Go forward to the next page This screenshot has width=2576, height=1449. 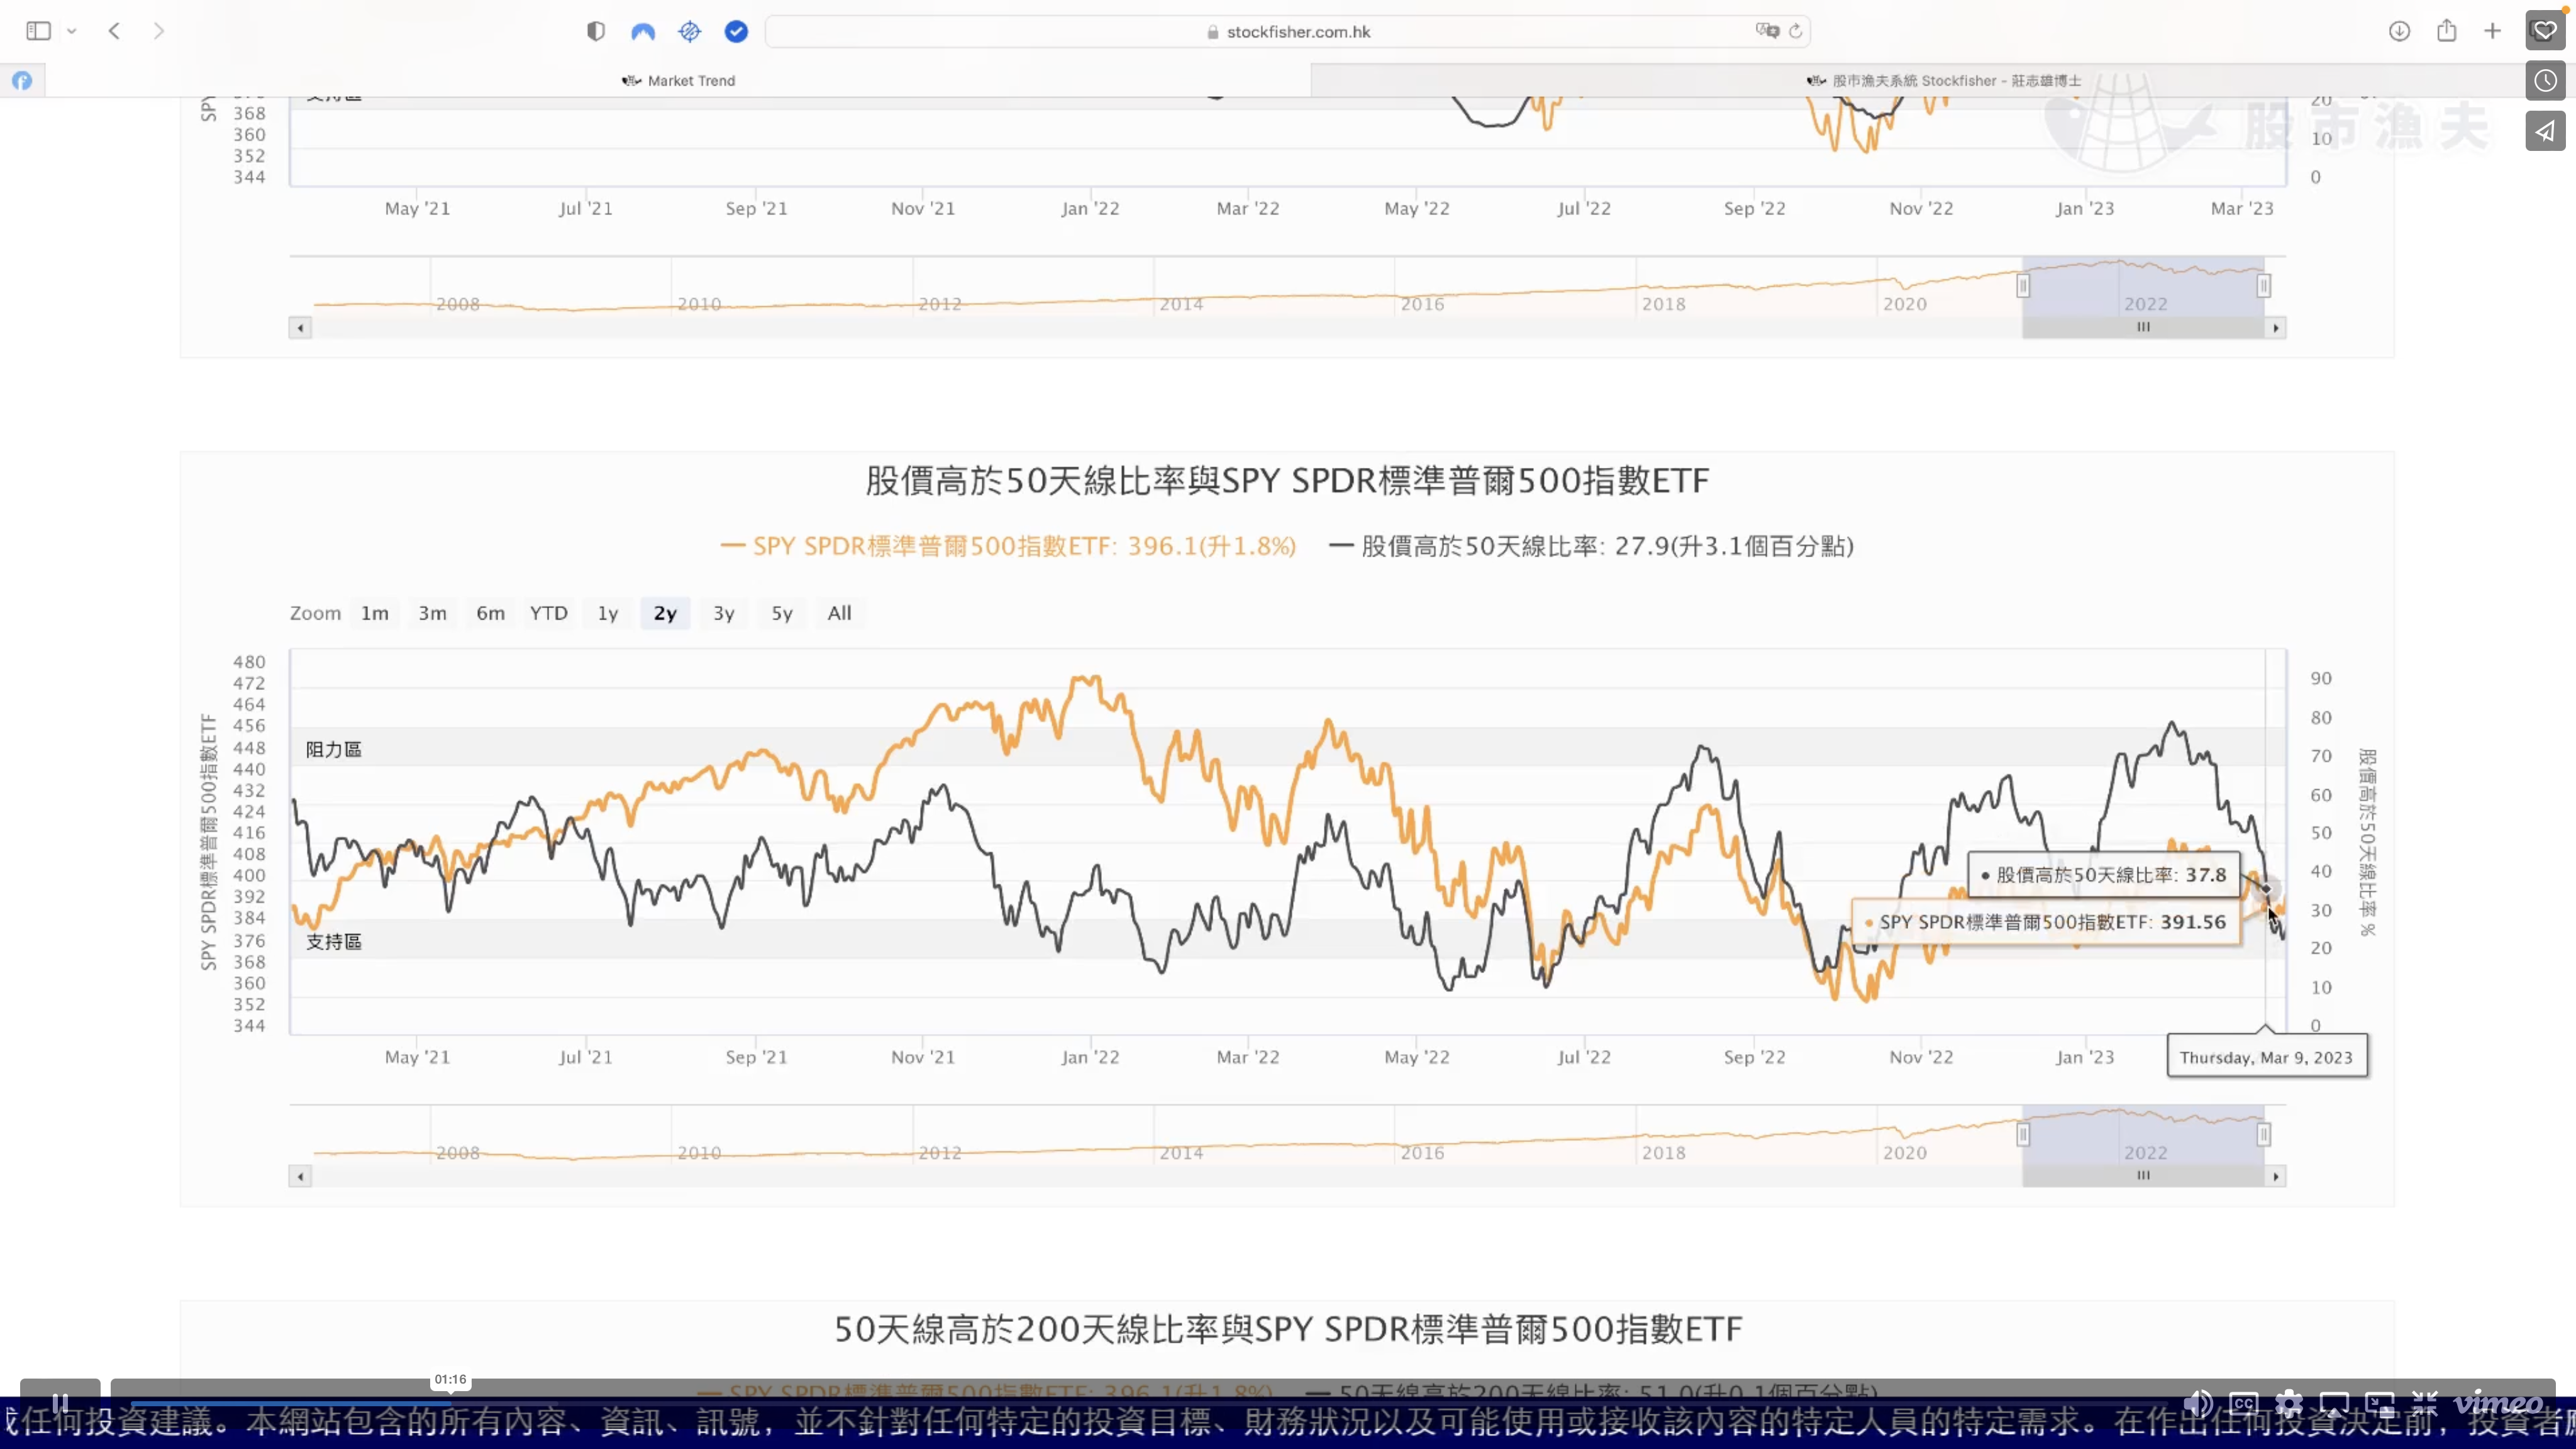(158, 31)
